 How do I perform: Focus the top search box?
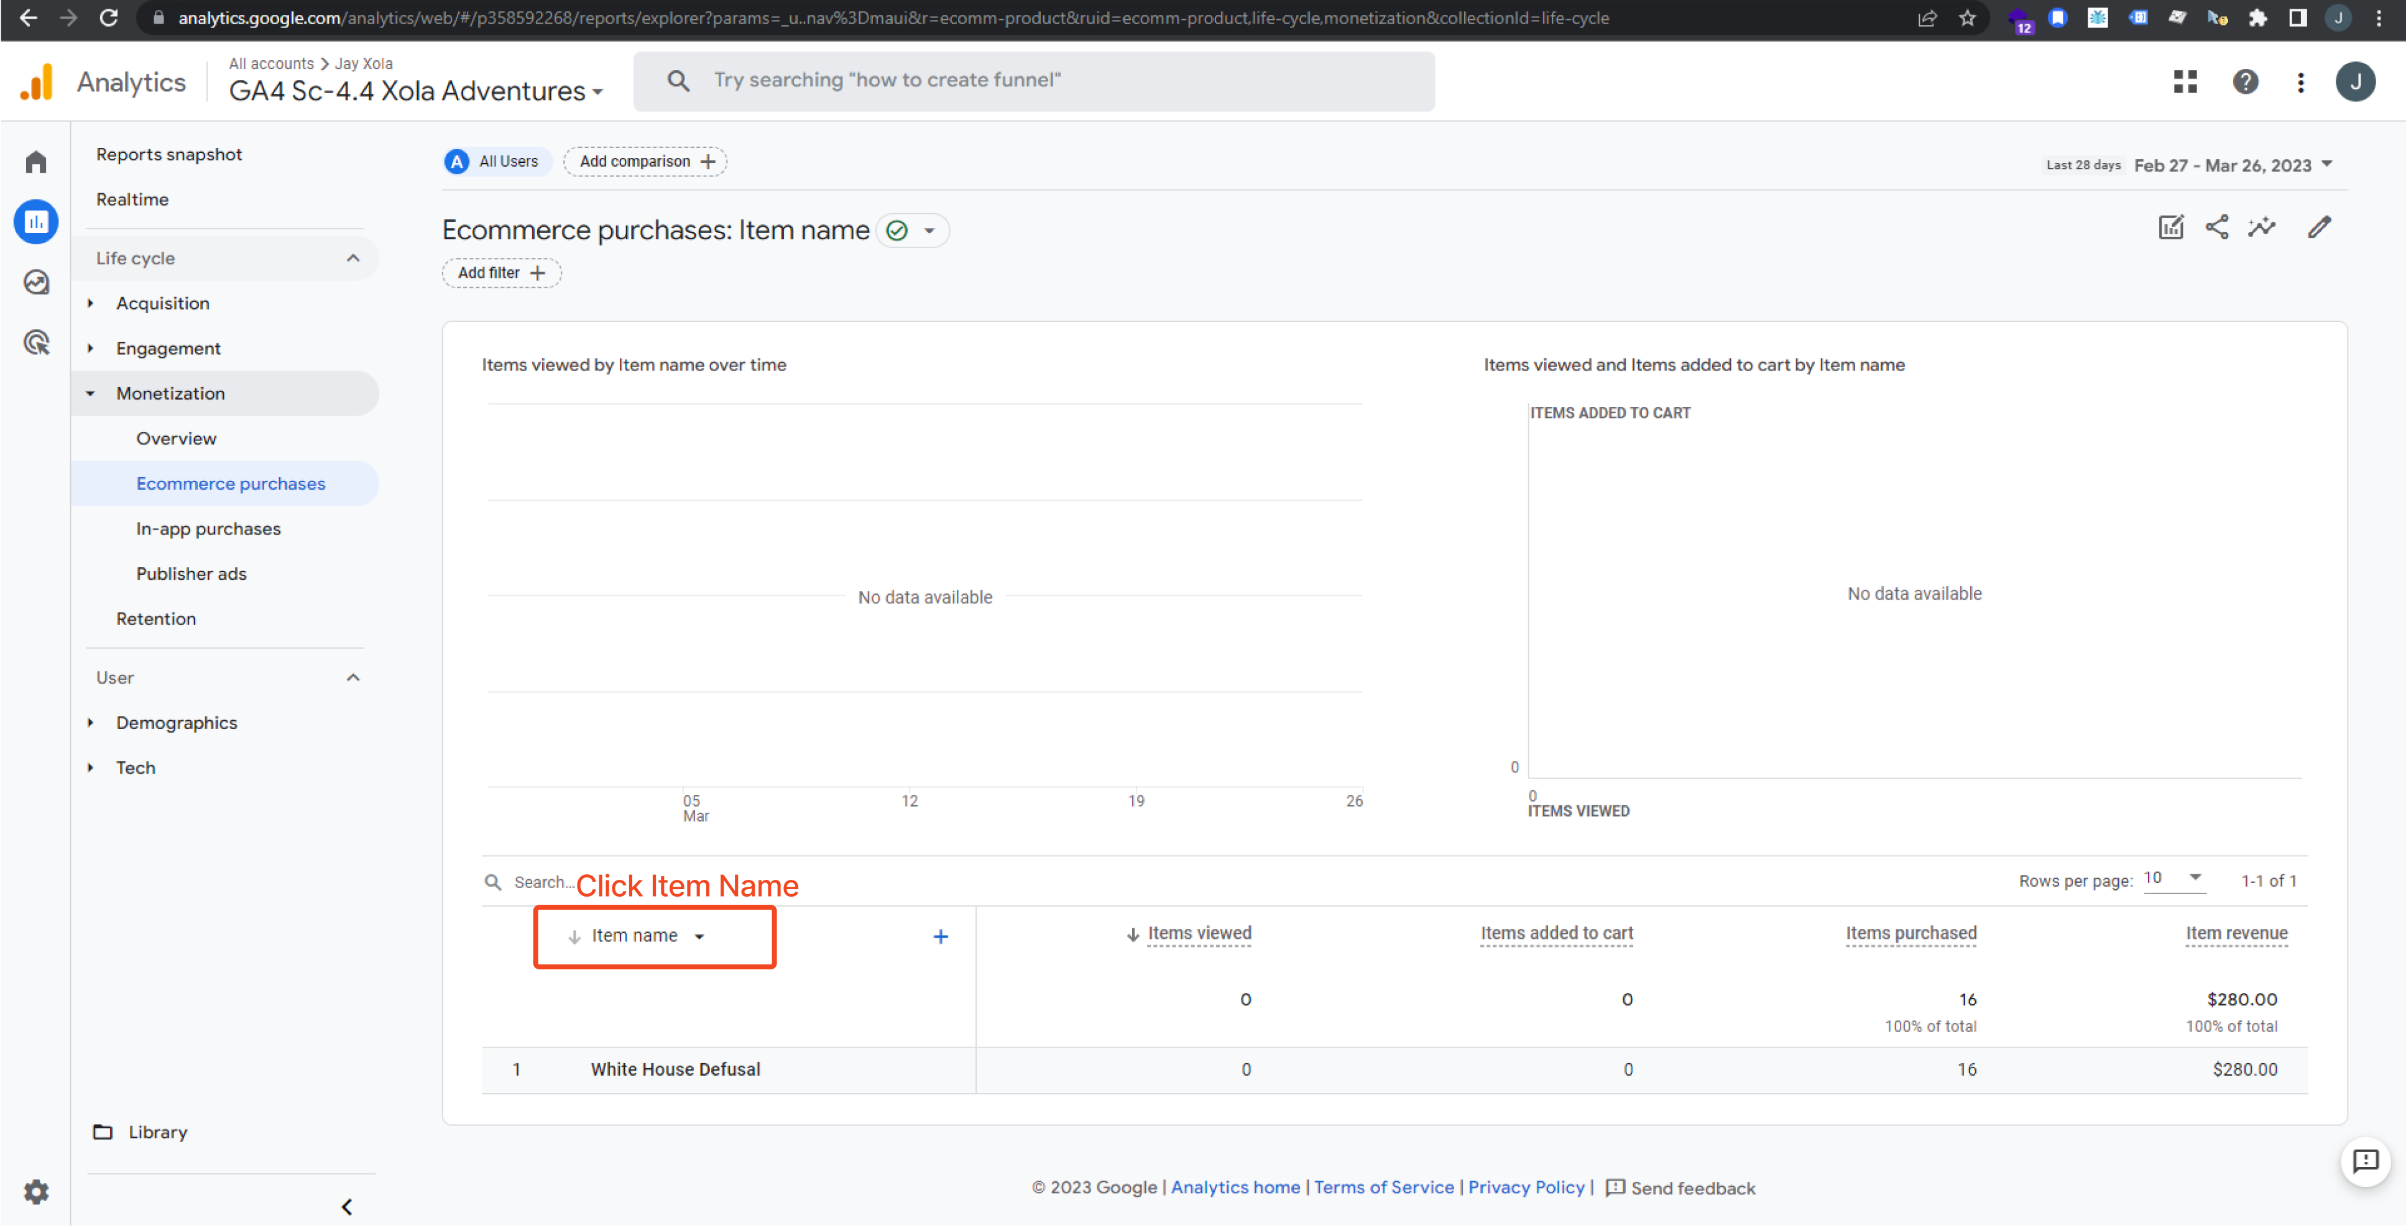point(1034,81)
